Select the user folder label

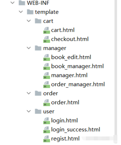click(49, 112)
